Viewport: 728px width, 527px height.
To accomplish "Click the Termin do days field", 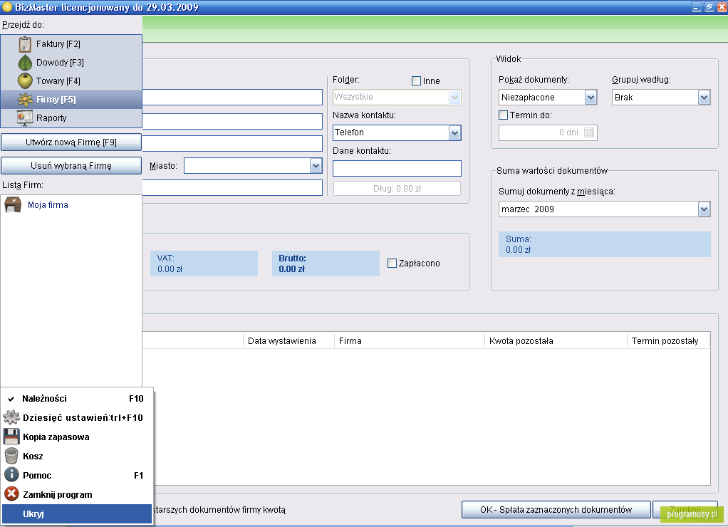I will pos(548,132).
